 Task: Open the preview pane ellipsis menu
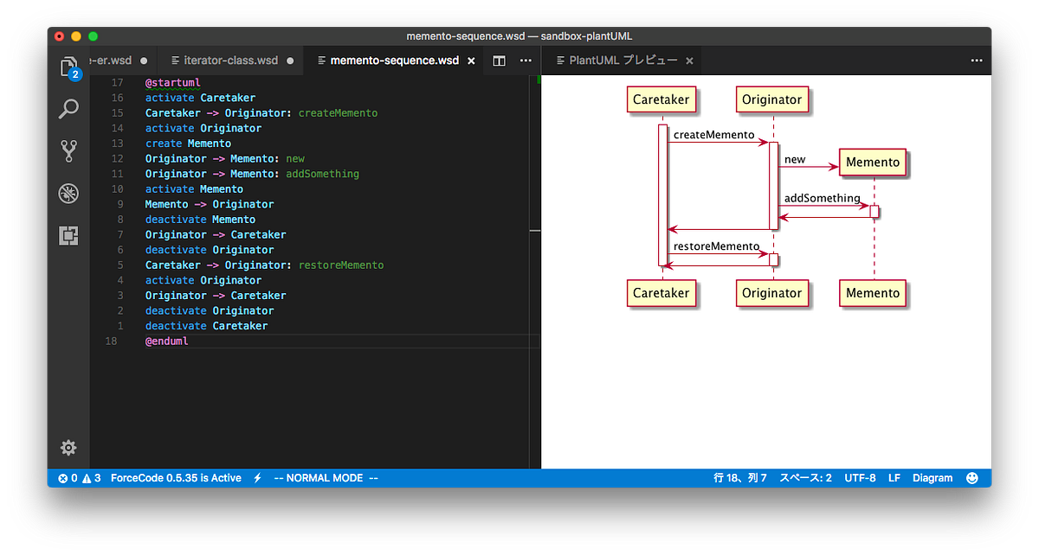point(977,61)
